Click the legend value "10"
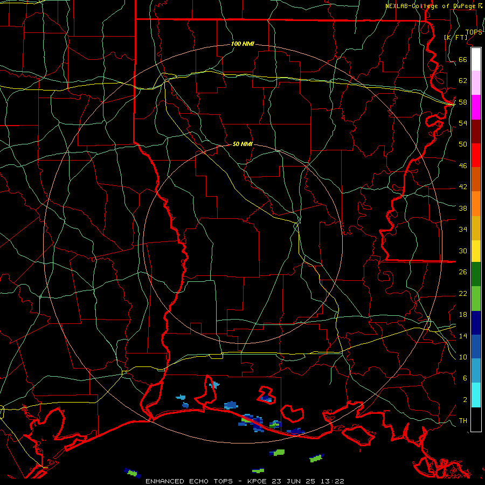The width and height of the screenshot is (485, 485). click(x=463, y=357)
